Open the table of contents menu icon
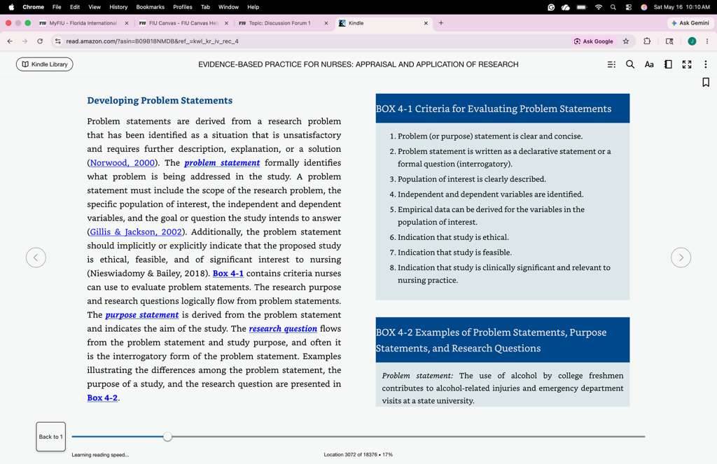The width and height of the screenshot is (717, 464). 611,64
